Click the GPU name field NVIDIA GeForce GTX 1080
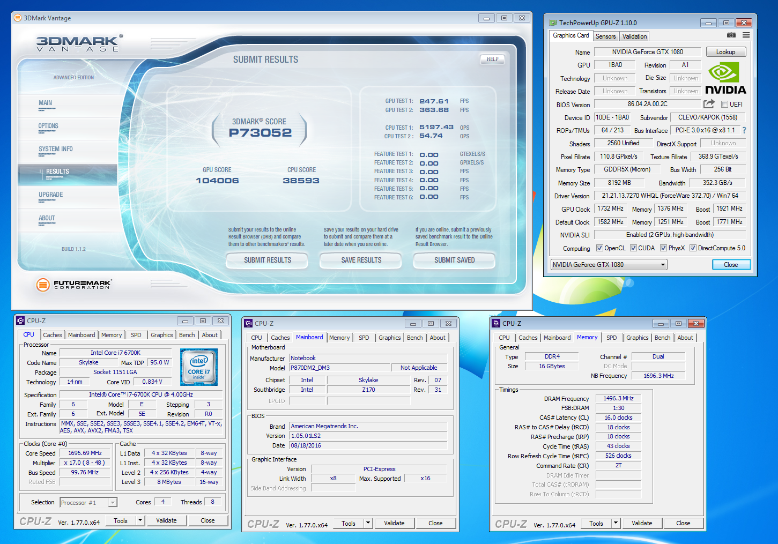This screenshot has width=778, height=544. [x=647, y=52]
